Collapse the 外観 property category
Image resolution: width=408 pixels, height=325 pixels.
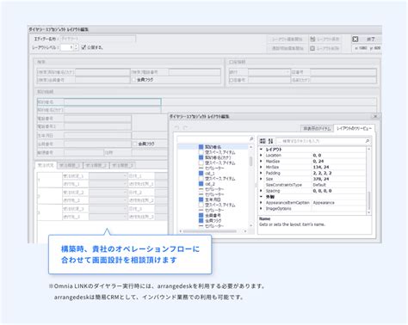click(x=261, y=197)
